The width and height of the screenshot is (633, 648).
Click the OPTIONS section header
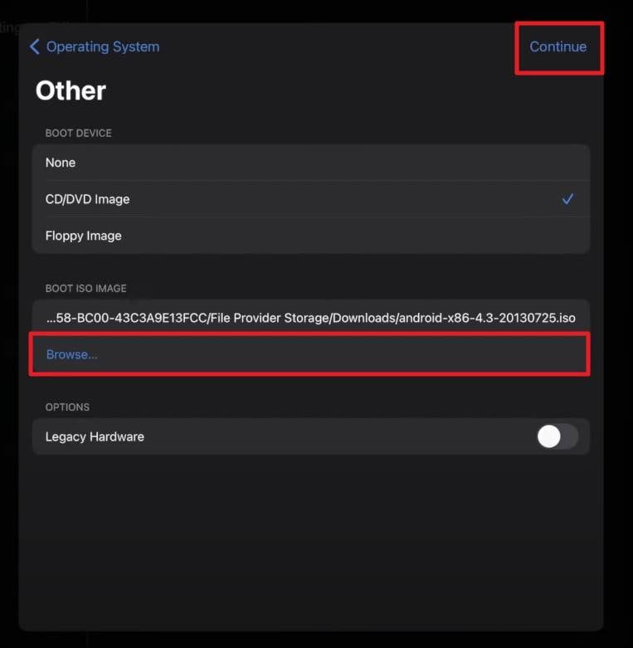[x=67, y=407]
